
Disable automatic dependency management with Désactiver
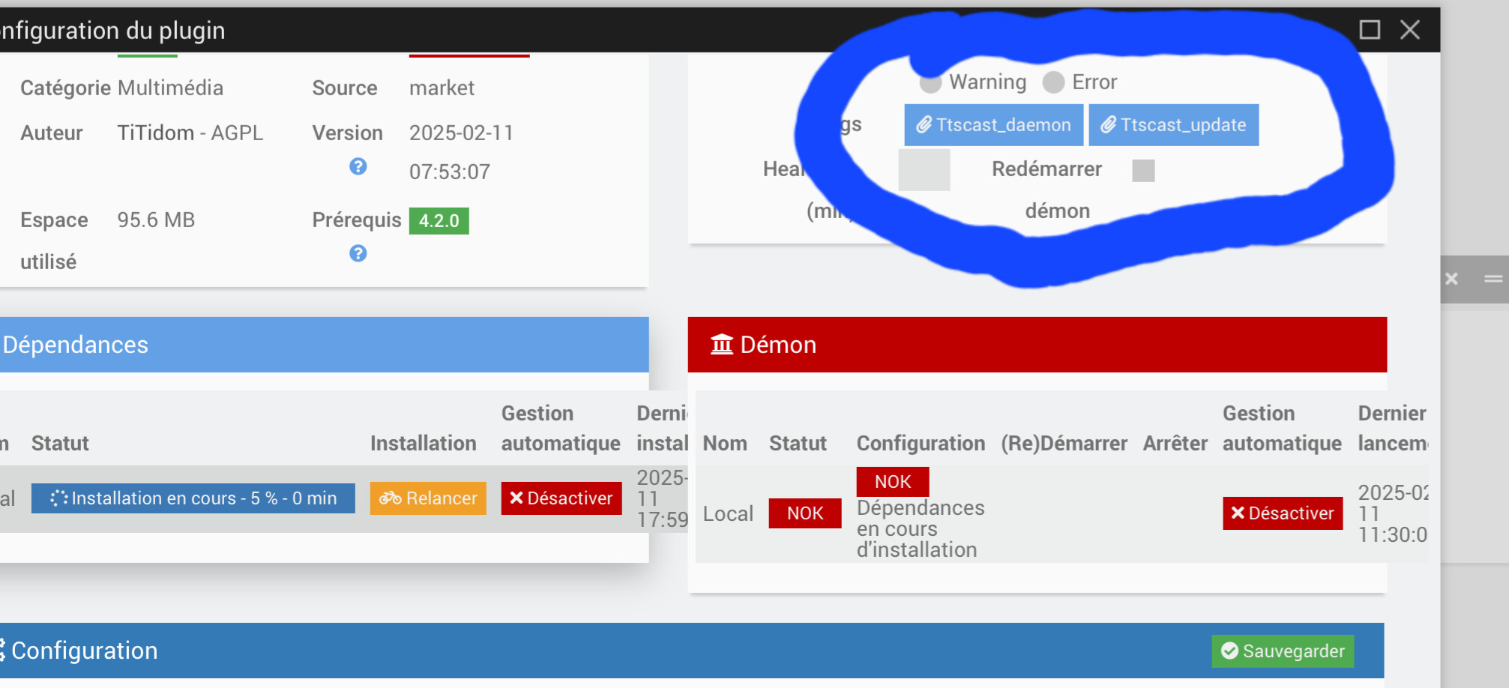[561, 498]
